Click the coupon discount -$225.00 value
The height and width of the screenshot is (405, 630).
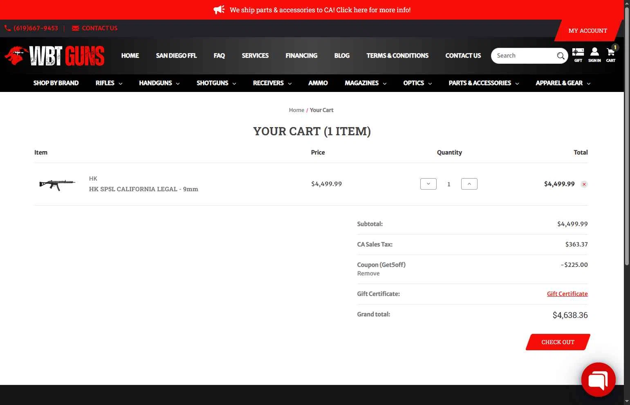point(574,265)
